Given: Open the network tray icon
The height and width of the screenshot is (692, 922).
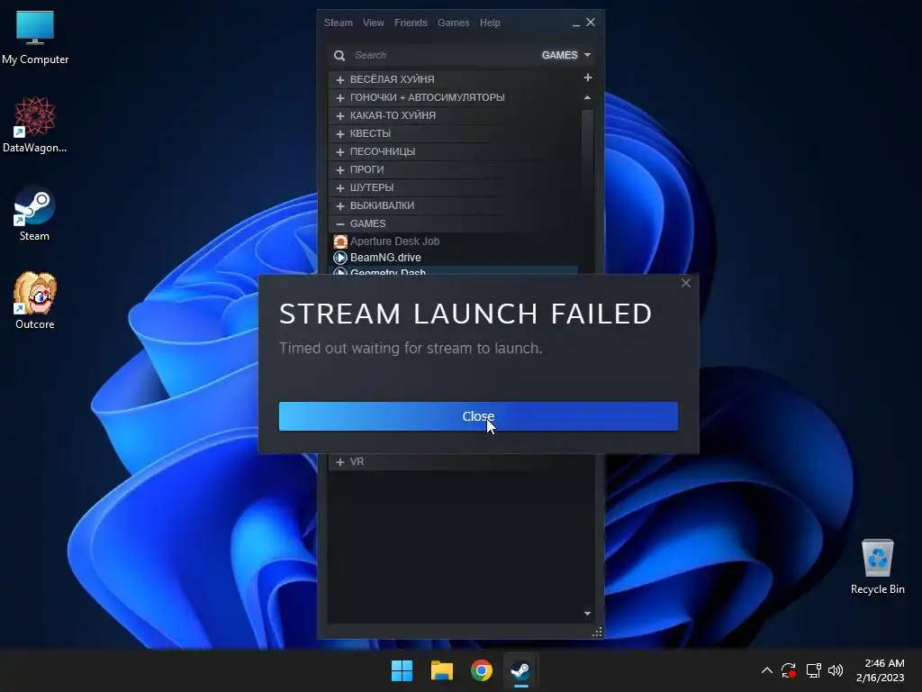Looking at the screenshot, I should pos(813,670).
